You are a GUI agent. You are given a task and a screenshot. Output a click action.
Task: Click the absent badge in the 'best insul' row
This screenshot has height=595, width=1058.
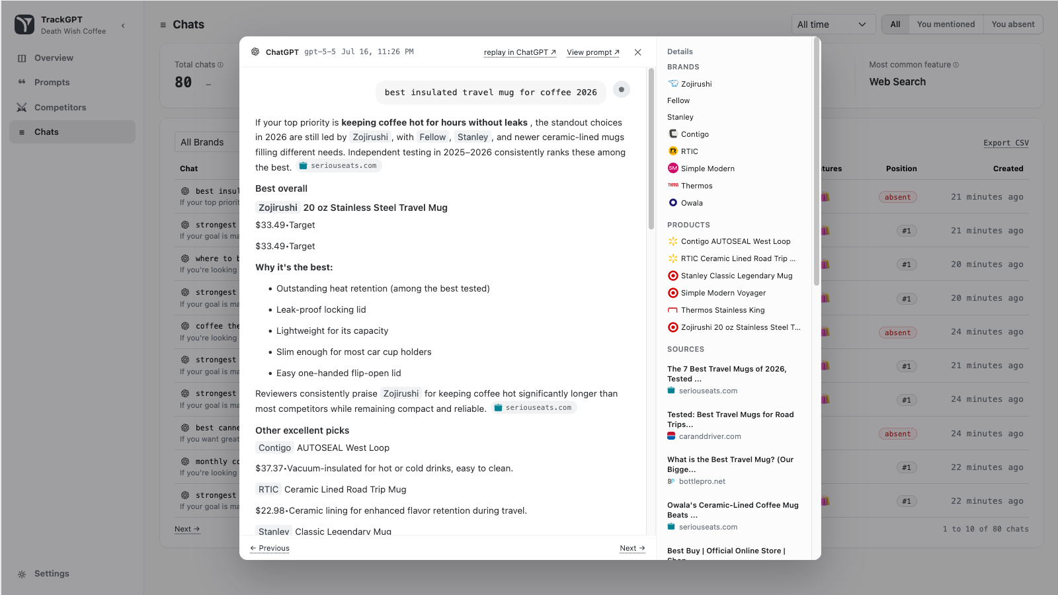coord(898,197)
